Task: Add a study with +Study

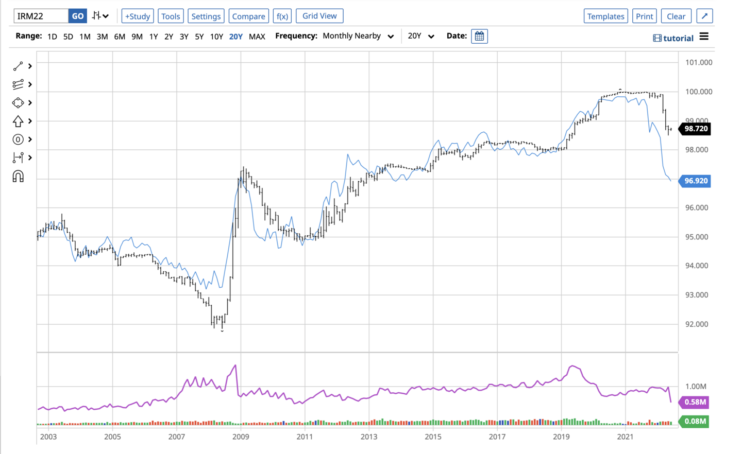Action: pos(138,16)
